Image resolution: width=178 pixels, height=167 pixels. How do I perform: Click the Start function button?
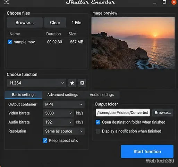coord(147,151)
